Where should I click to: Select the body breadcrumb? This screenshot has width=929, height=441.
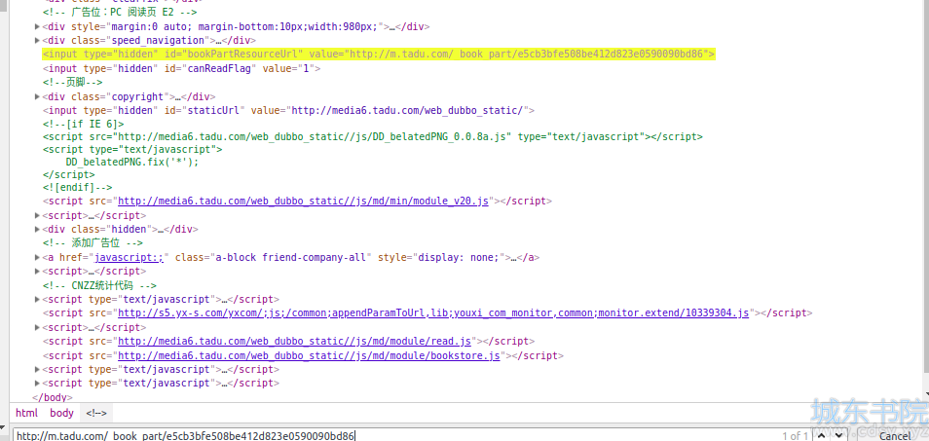pos(61,413)
